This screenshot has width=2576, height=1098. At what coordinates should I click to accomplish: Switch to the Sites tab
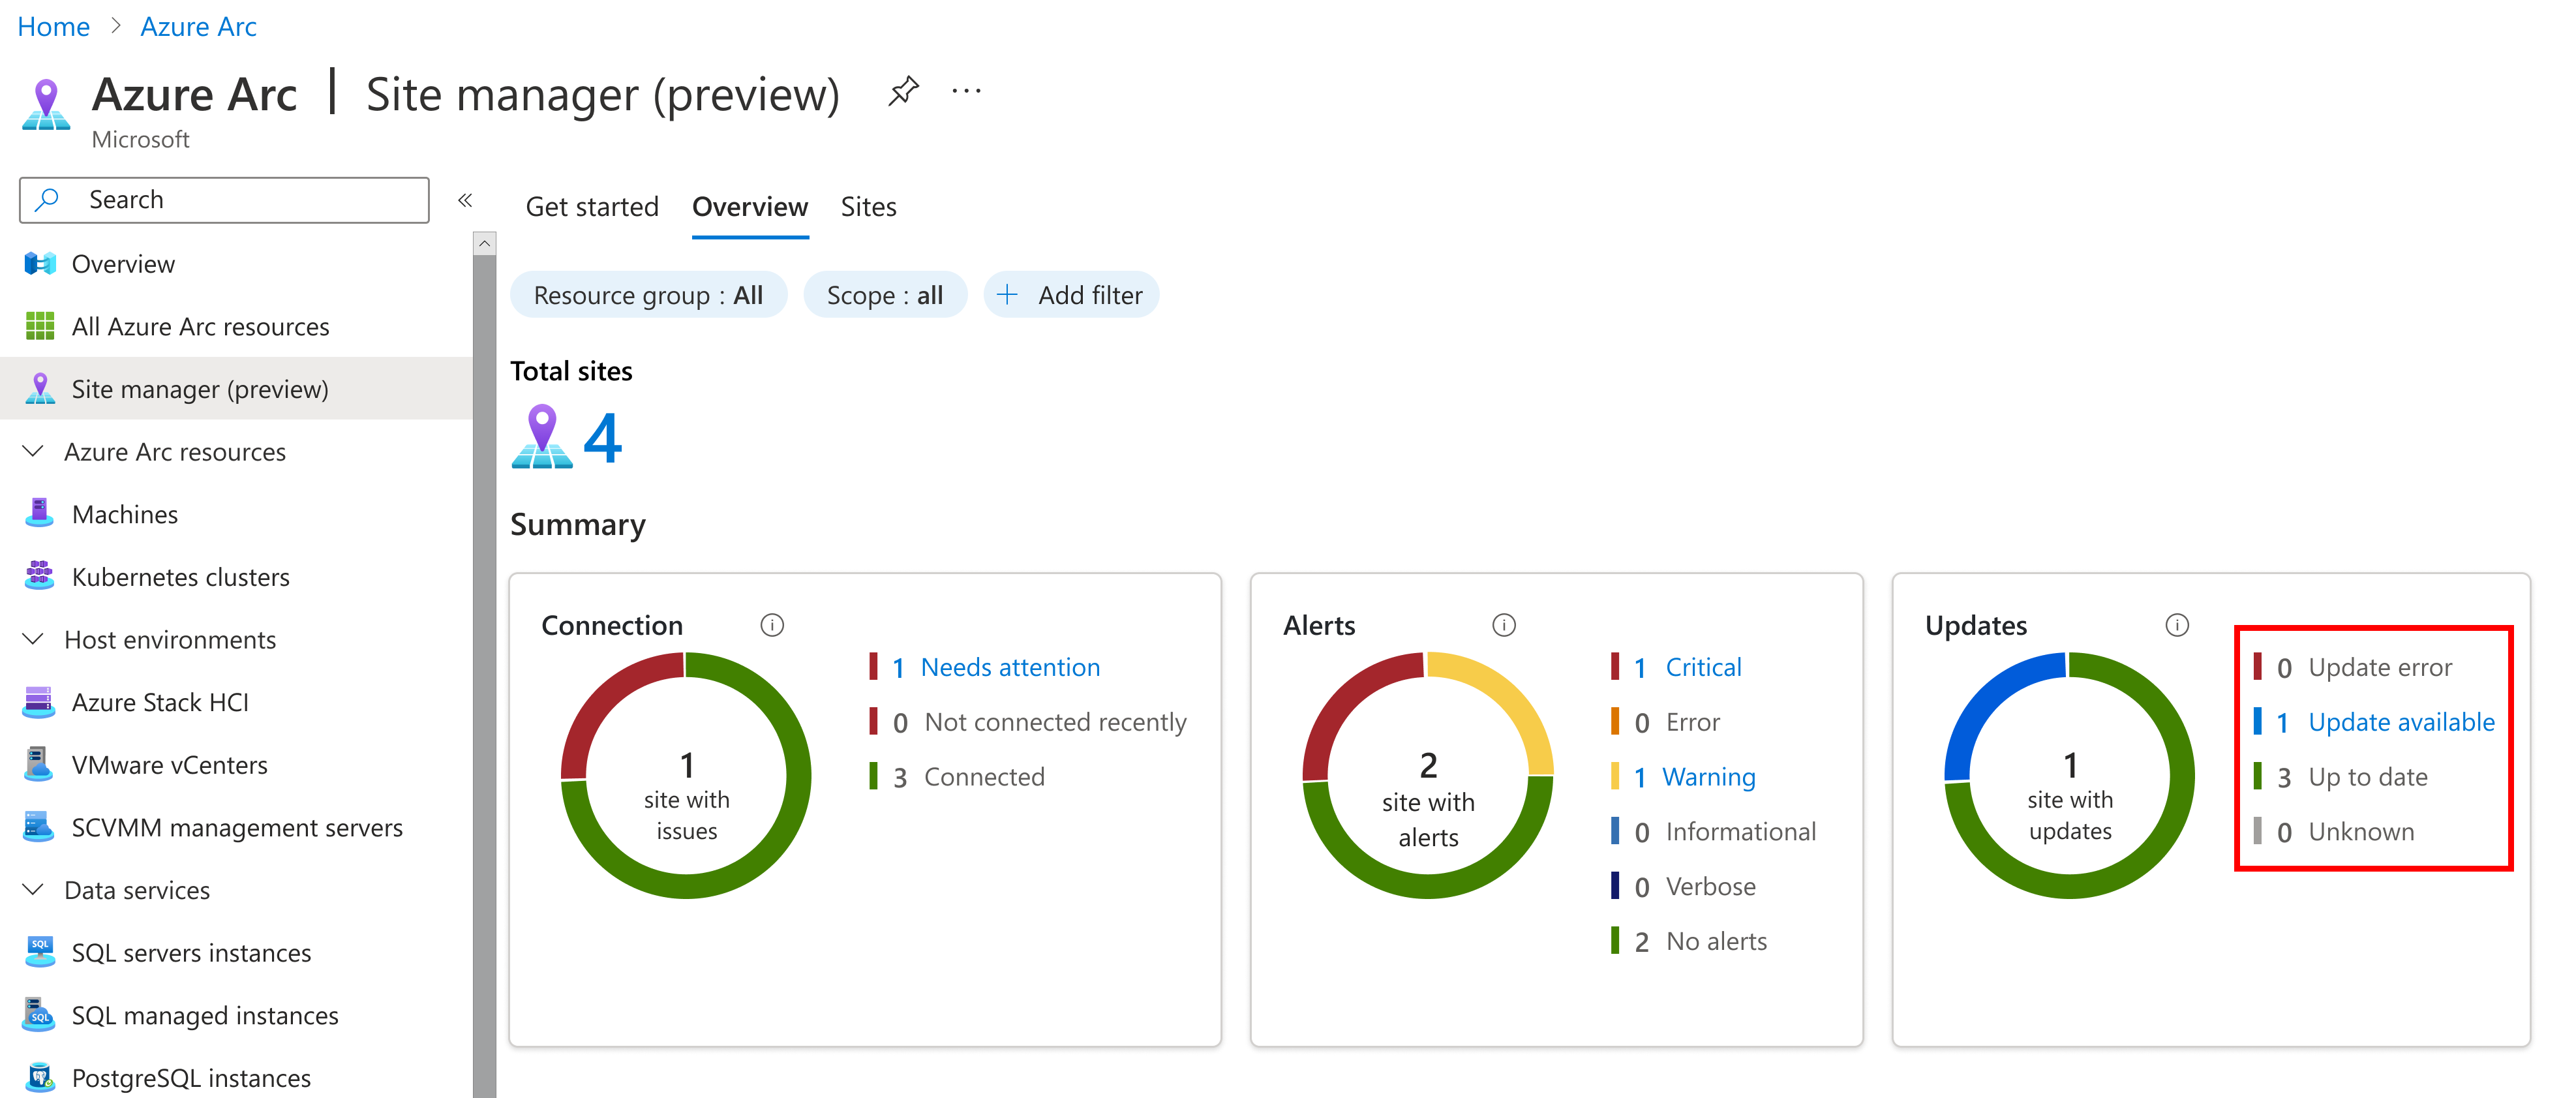(868, 207)
